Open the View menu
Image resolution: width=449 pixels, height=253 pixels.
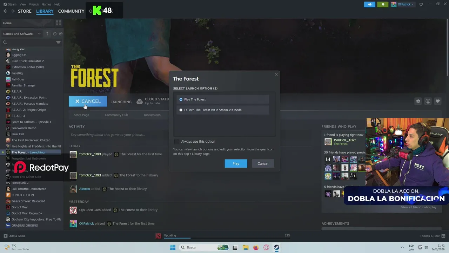(x=23, y=4)
